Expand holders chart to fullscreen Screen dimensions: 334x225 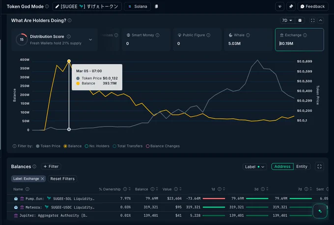point(312,21)
